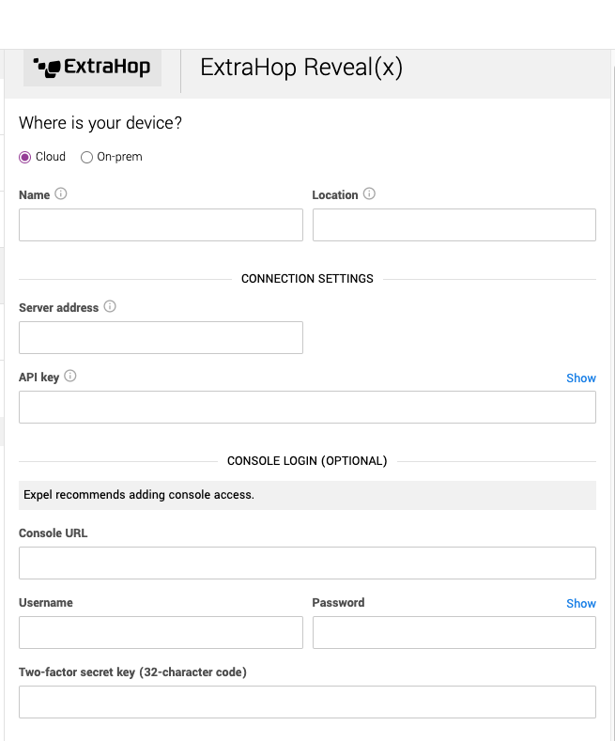Click the 'ExtraHop Reveal(x)' title
The width and height of the screenshot is (615, 741).
tap(301, 68)
